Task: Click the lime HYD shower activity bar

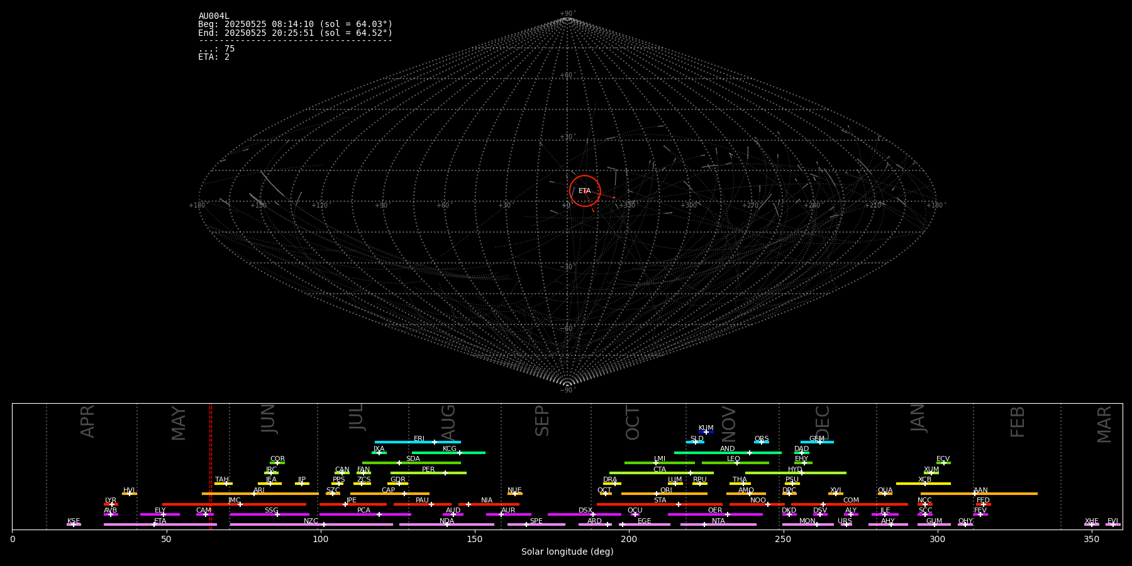Action: pos(796,473)
